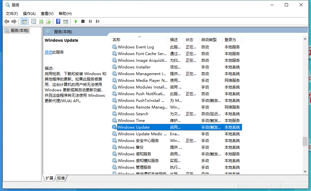Screen dimensions: 311x191
Task: Select the Windows PushToInstall service
Action: coord(141,100)
